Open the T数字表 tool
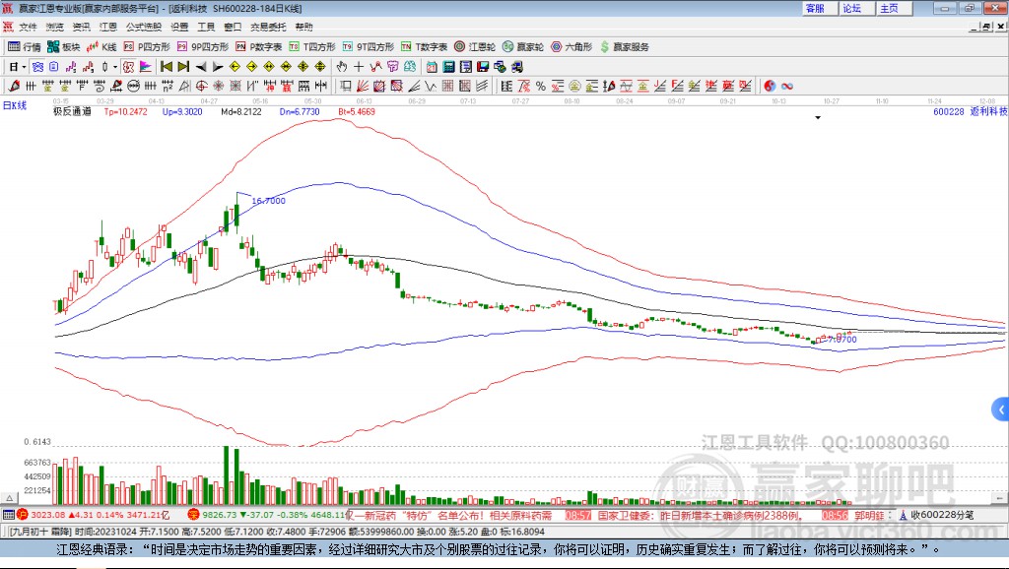Screen dimensions: 1009x569 (424, 47)
